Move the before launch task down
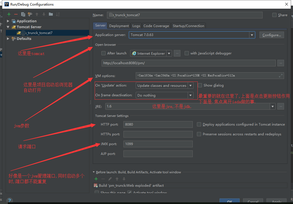Screen dimensions: 293x204 coord(124,179)
